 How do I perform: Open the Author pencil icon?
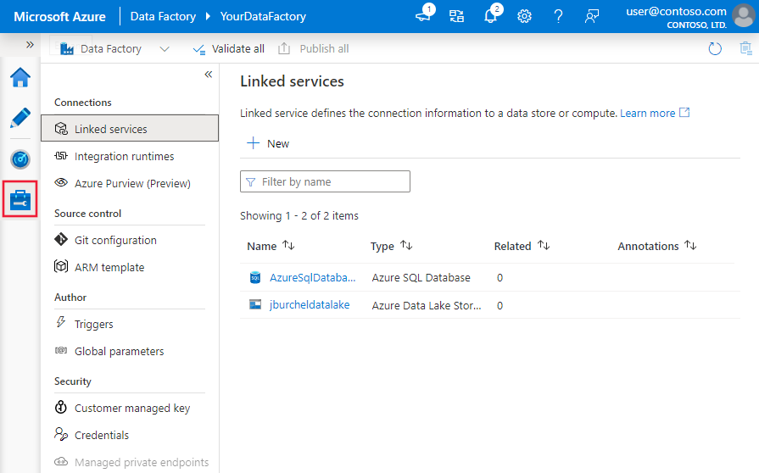20,118
